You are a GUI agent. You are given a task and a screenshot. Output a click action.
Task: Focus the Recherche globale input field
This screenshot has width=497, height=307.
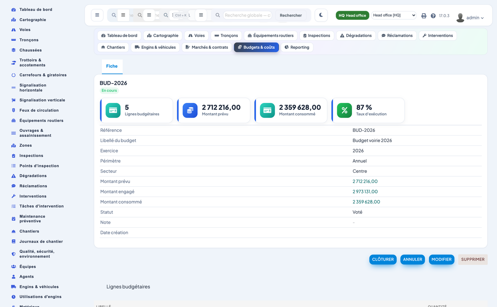click(x=248, y=15)
